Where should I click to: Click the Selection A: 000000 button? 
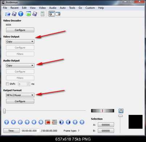[106, 125]
